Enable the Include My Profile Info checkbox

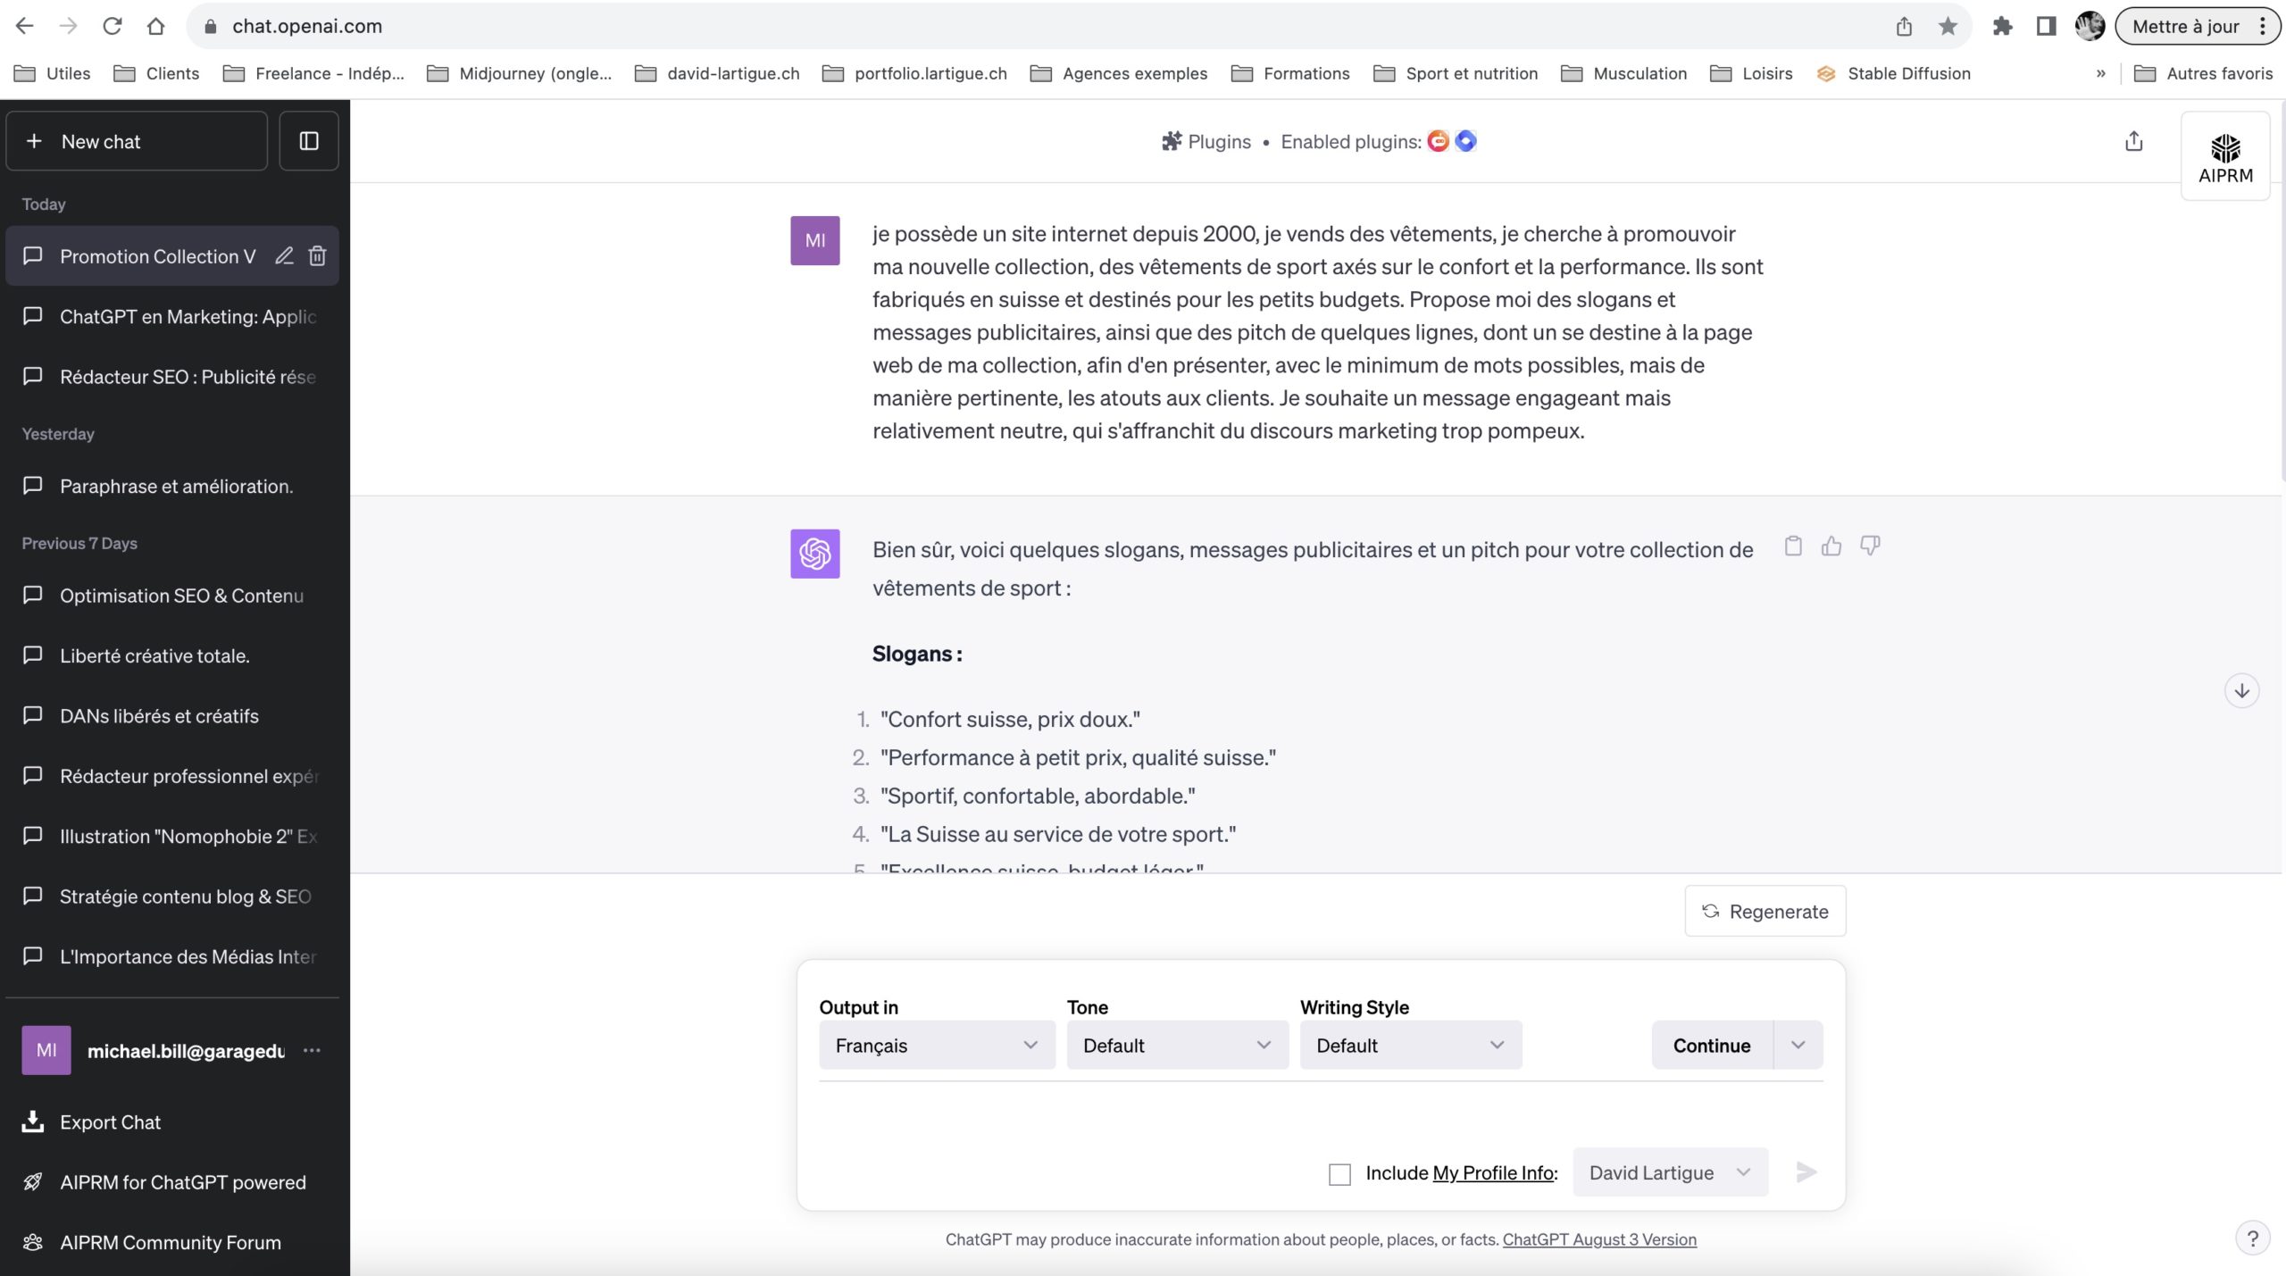point(1339,1174)
